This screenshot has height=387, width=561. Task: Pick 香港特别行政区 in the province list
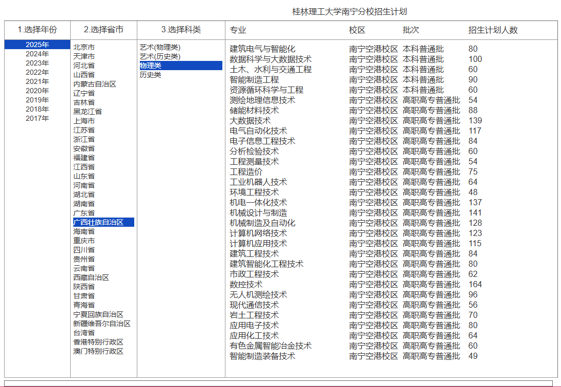(x=98, y=342)
